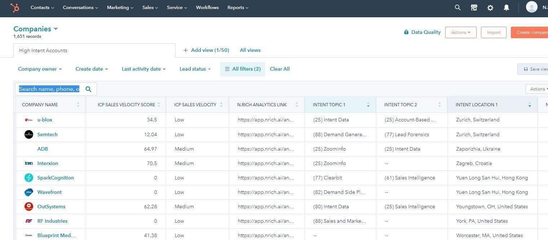Open the u-blox company record
The height and width of the screenshot is (240, 548).
point(45,120)
